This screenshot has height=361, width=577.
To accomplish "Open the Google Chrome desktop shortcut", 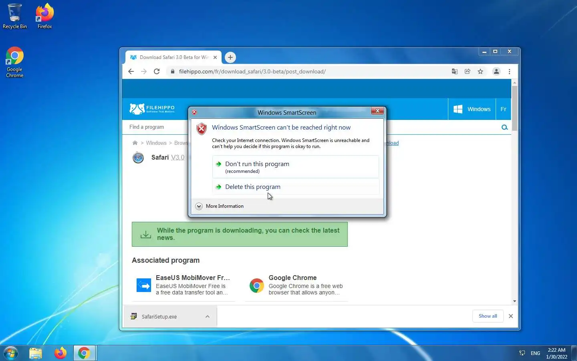I will [x=14, y=62].
